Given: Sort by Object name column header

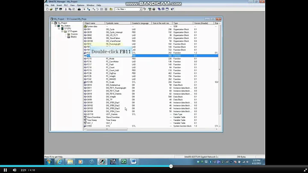Looking at the screenshot, I should coord(94,23).
